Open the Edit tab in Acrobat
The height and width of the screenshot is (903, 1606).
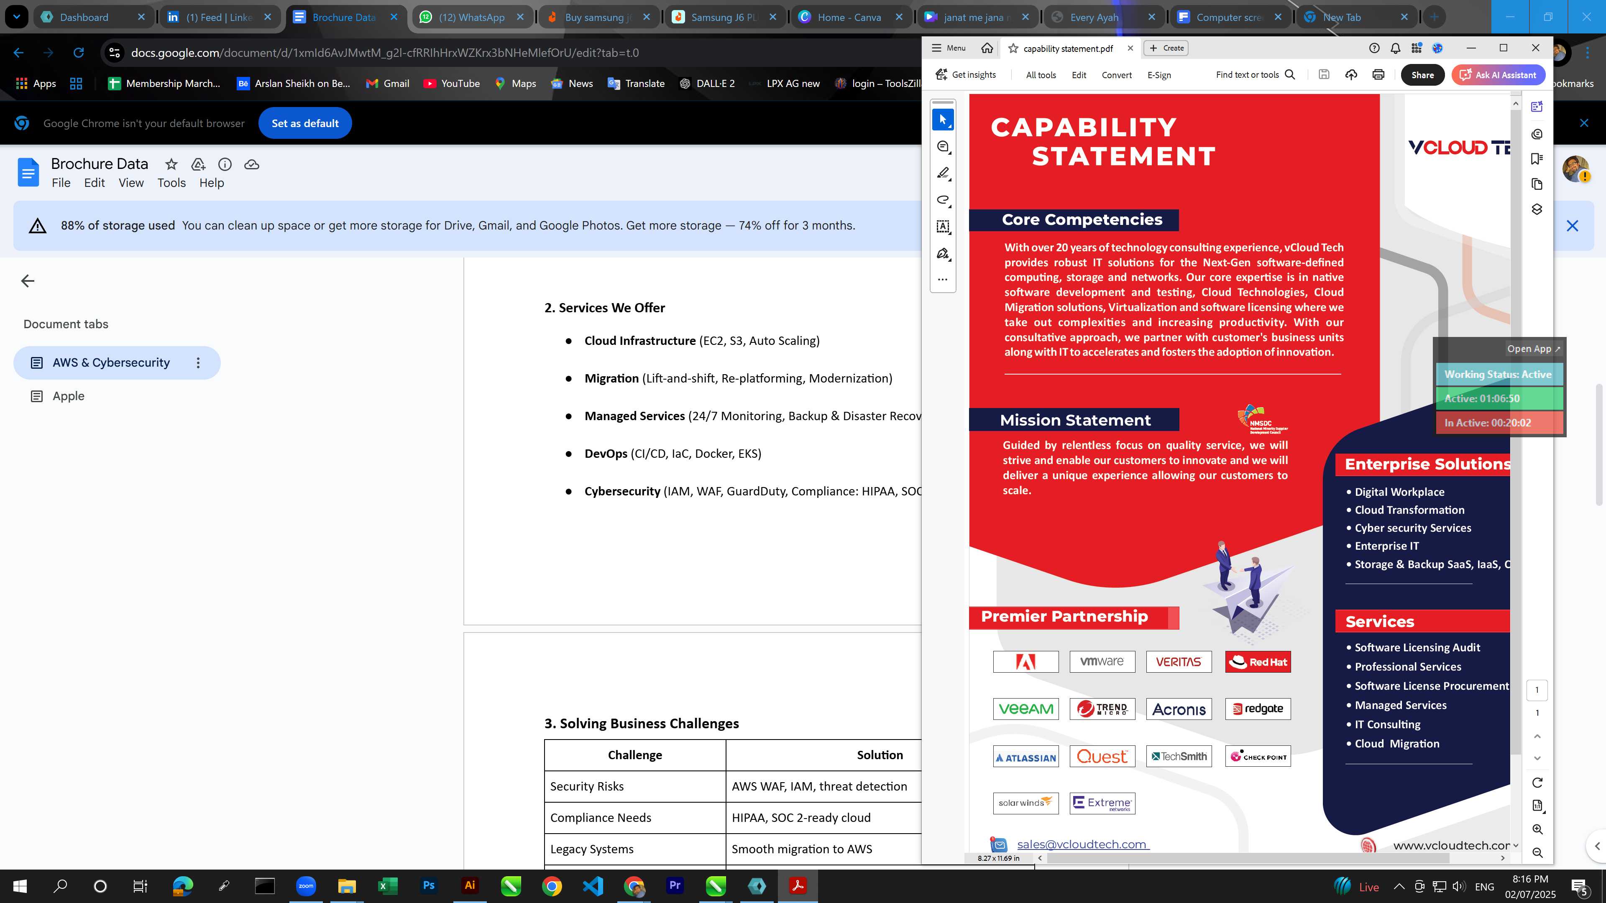coord(1079,75)
